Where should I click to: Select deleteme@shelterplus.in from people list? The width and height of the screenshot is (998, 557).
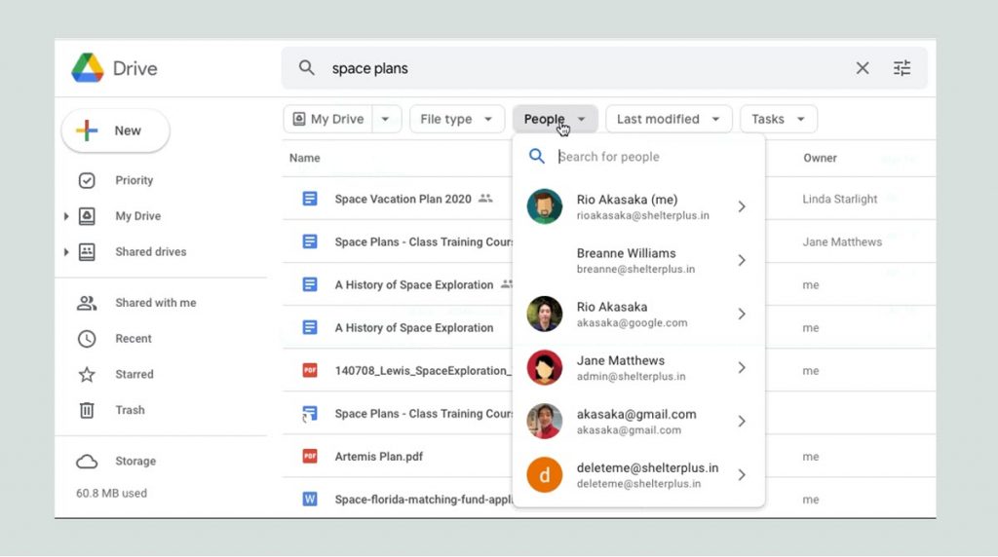tap(638, 475)
